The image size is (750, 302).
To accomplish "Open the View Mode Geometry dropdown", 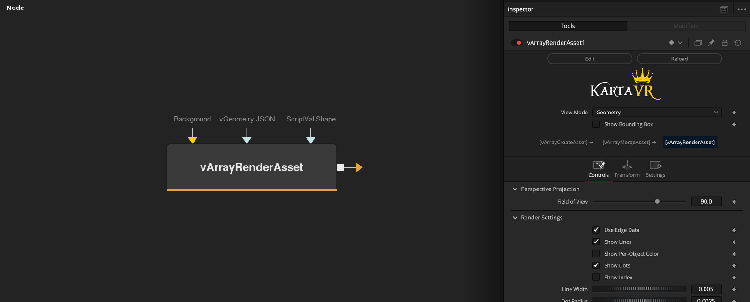I will [657, 113].
